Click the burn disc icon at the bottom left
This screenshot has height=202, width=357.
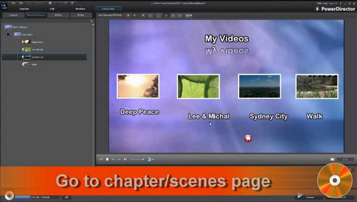coord(9,196)
